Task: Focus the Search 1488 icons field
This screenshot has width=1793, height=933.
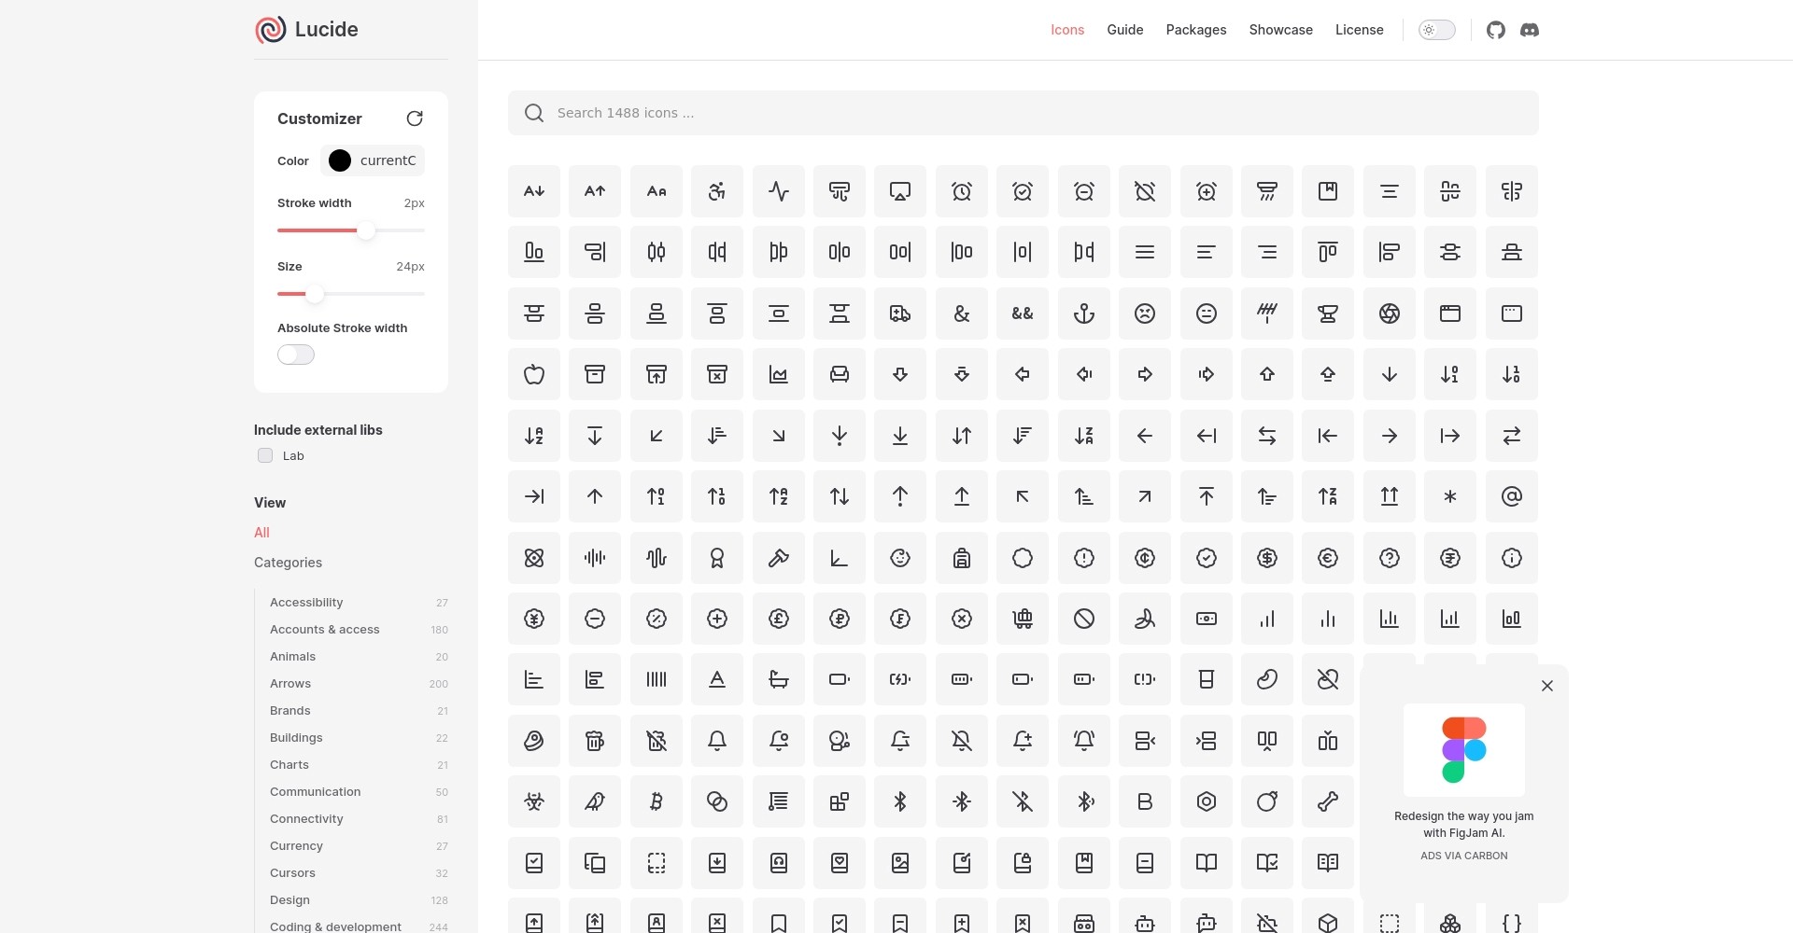Action: coord(1023,113)
